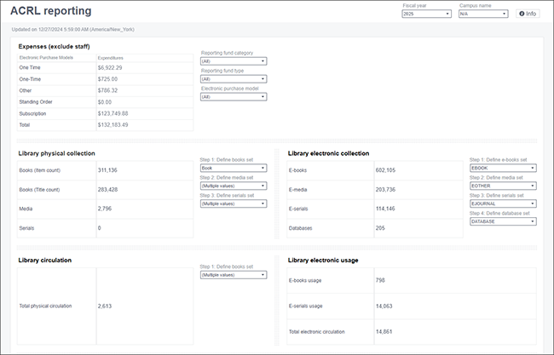Click the 'E-serials' collection label

pyautogui.click(x=298, y=209)
